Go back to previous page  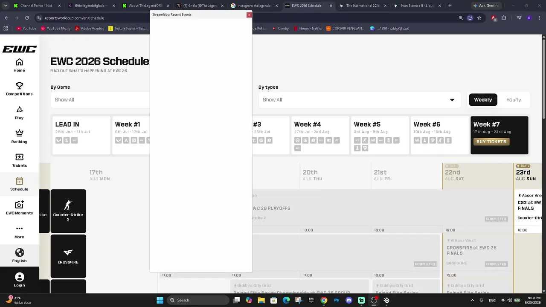tap(6, 18)
